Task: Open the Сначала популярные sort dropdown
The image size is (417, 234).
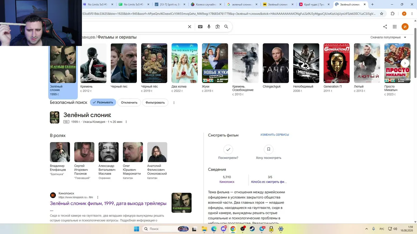Action: click(388, 37)
